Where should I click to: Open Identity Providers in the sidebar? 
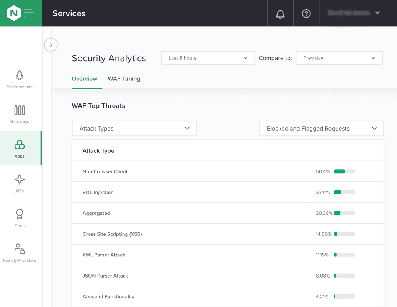20,253
